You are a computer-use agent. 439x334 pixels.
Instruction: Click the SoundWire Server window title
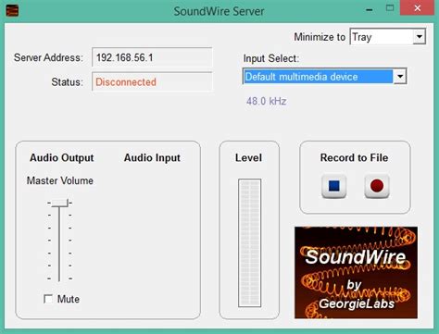tap(219, 11)
